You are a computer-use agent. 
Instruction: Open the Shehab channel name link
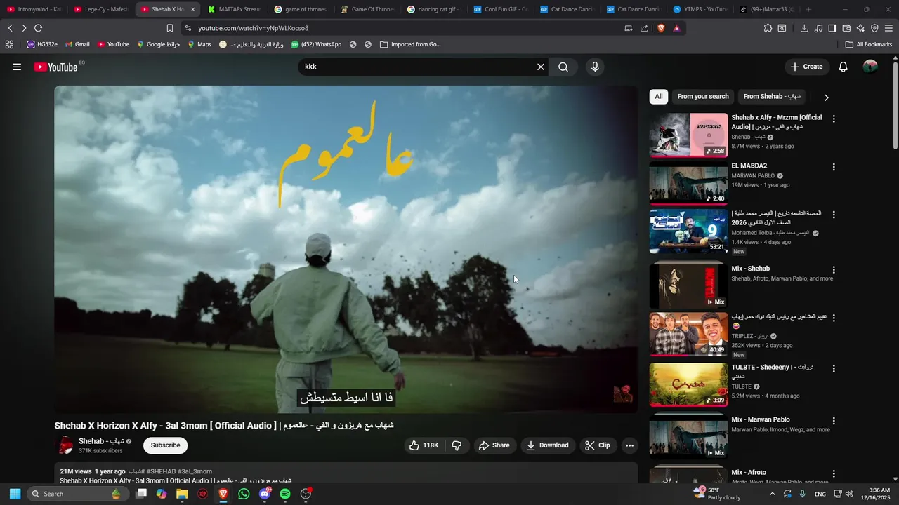[101, 441]
